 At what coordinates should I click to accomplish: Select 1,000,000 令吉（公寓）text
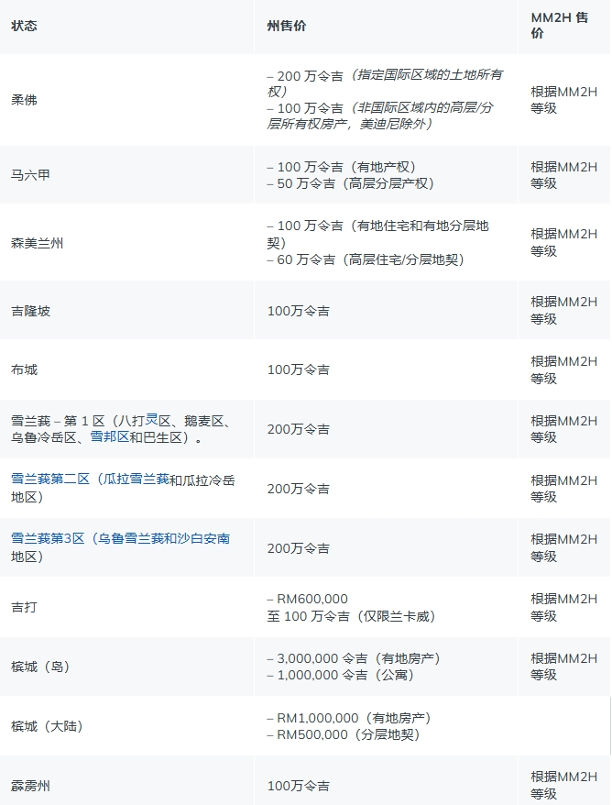[341, 675]
